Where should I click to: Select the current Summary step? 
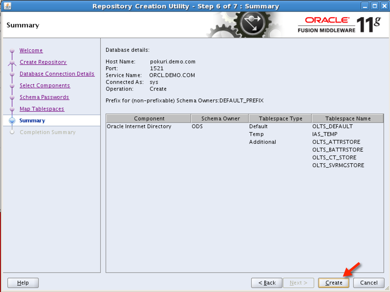tap(32, 120)
